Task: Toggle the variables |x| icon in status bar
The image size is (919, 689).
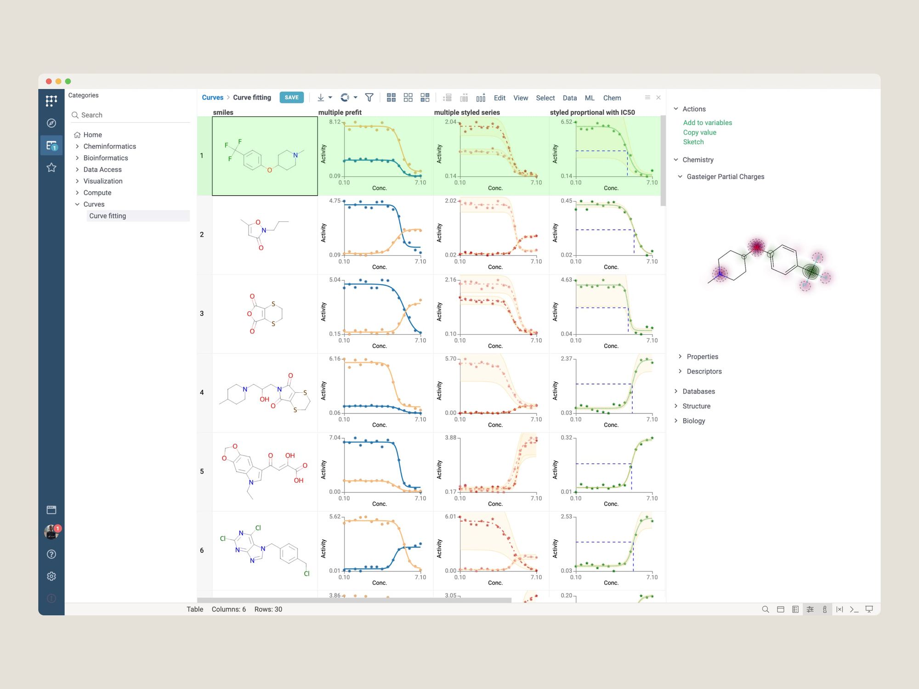Action: point(840,609)
